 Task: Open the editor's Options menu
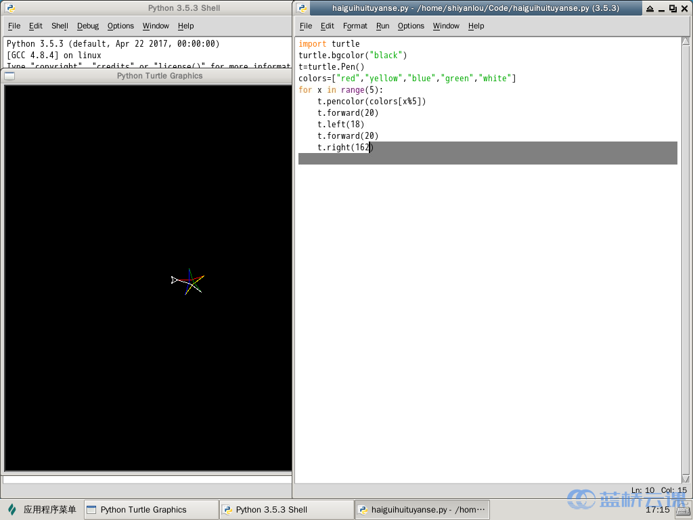coord(411,26)
